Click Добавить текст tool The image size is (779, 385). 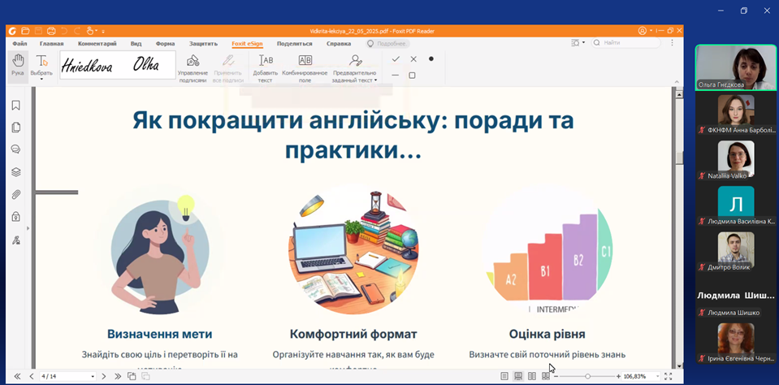click(266, 68)
